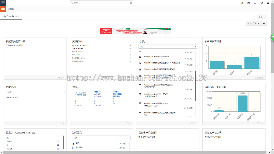
Task: Click the NotifierPro banner advertisement
Action: point(135,31)
